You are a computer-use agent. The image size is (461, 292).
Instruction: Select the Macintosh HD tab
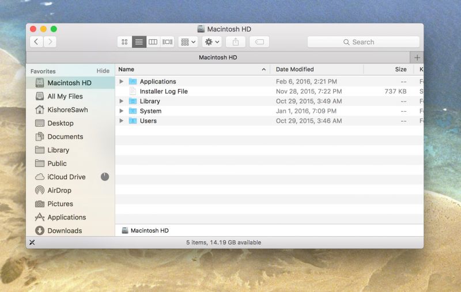click(x=218, y=57)
